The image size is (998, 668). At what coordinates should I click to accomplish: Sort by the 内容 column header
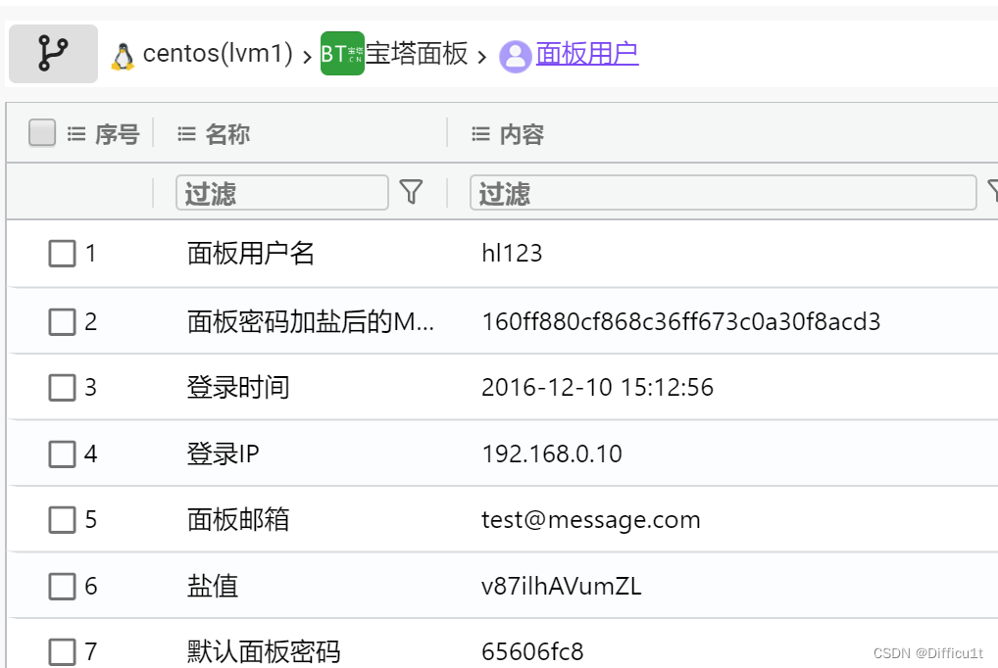click(522, 134)
